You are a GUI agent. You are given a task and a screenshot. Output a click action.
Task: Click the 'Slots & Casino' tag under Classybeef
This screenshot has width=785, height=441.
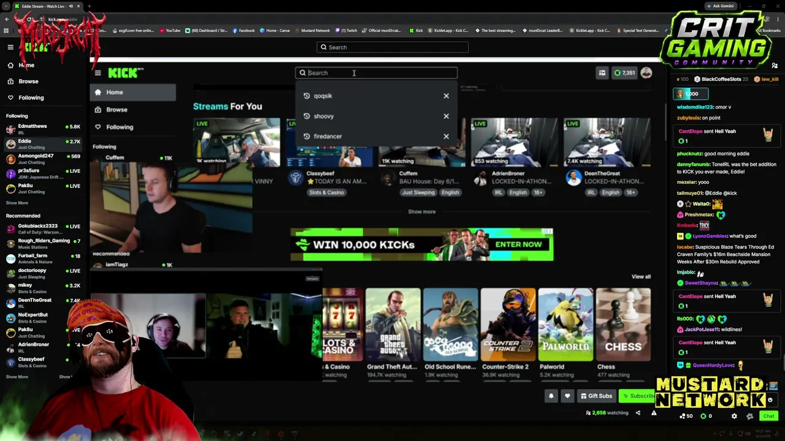pos(326,192)
